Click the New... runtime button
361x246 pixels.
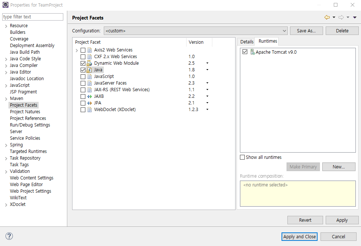tap(339, 167)
